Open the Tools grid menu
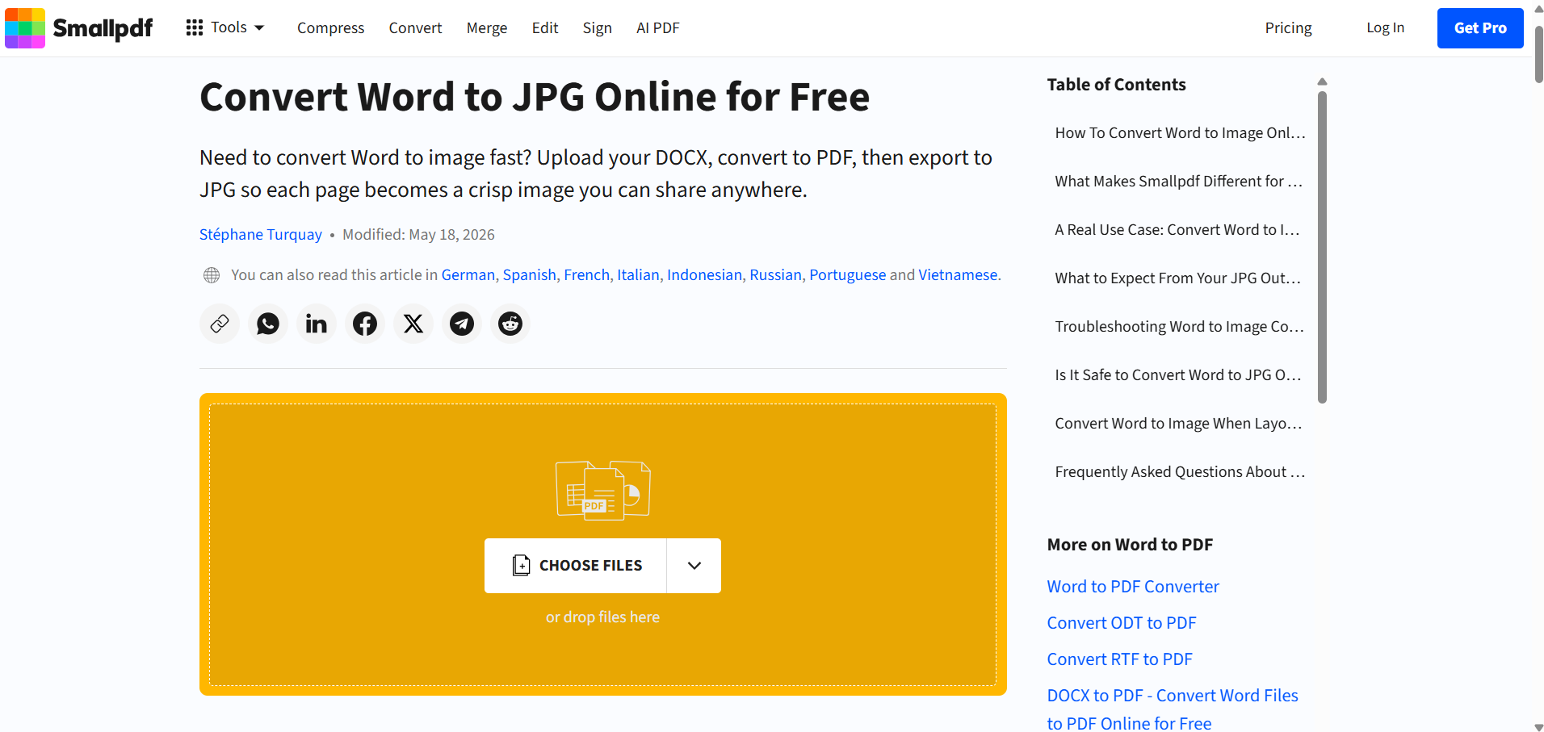This screenshot has width=1544, height=732. point(225,27)
